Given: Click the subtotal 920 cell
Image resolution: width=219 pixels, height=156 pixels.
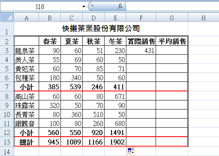Looking at the screenshot, I should click(93, 132).
